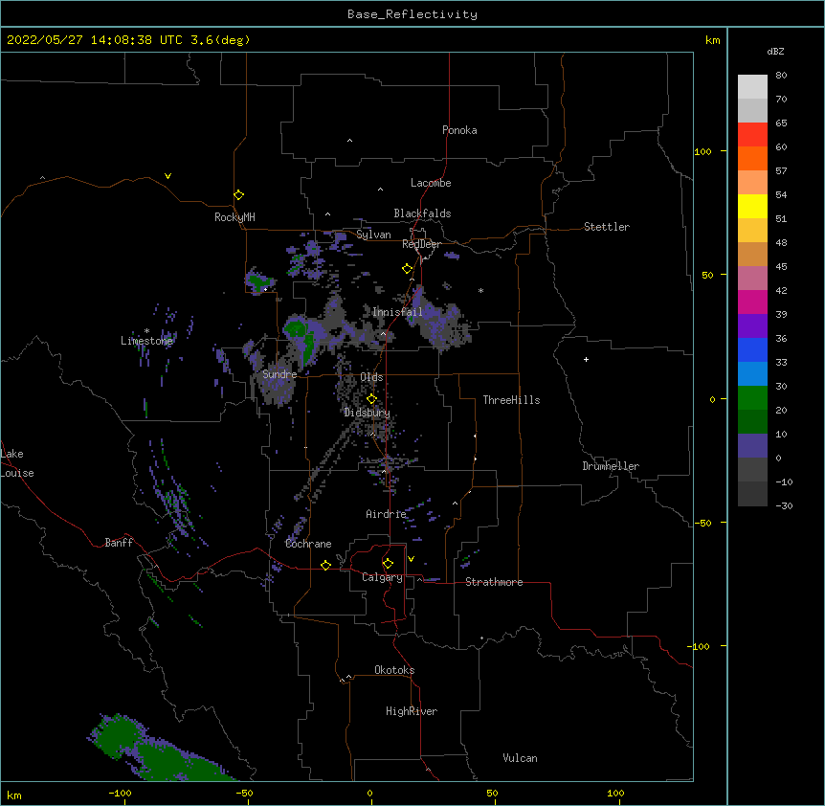This screenshot has height=806, width=825.
Task: Click the white asterisk marker east of Innisfail
Action: 480,290
